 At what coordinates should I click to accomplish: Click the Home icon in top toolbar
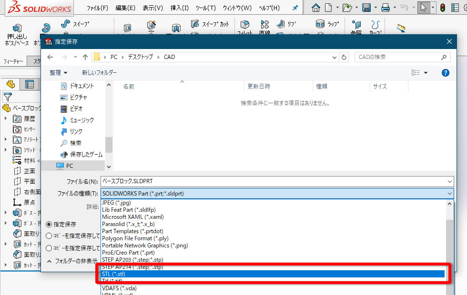315,8
